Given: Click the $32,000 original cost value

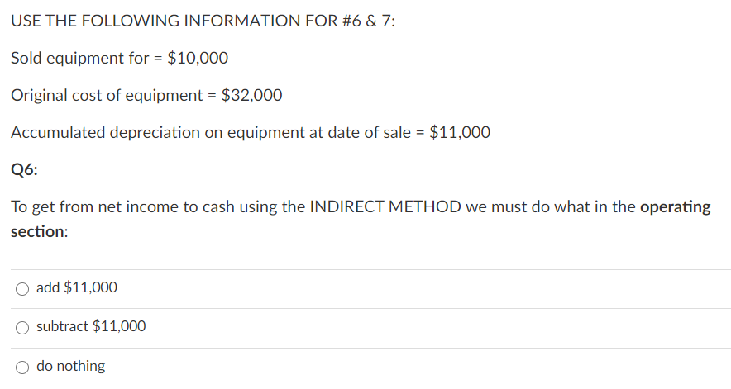Looking at the screenshot, I should click(x=251, y=96).
